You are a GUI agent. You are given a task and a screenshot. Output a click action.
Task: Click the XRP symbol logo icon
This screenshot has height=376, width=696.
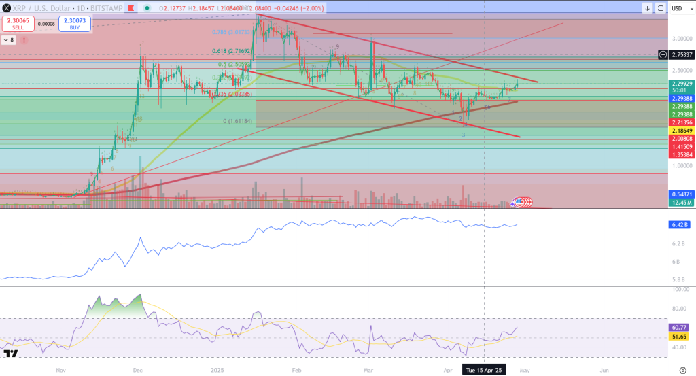point(7,7)
